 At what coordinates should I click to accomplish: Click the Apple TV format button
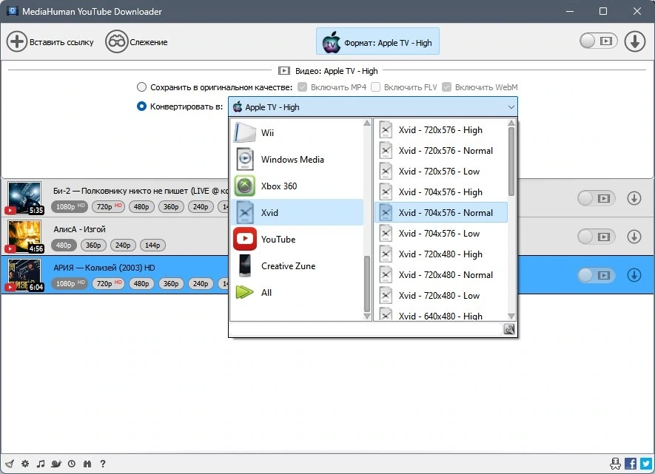click(x=377, y=41)
